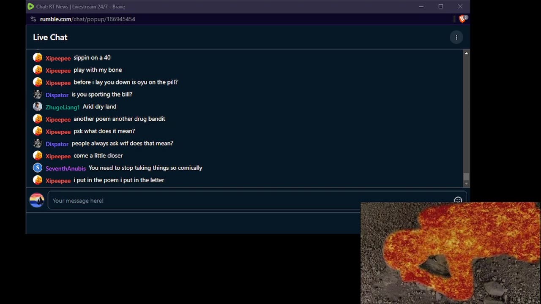
Task: Open Xipeepee username on come a little closer
Action: 58,156
